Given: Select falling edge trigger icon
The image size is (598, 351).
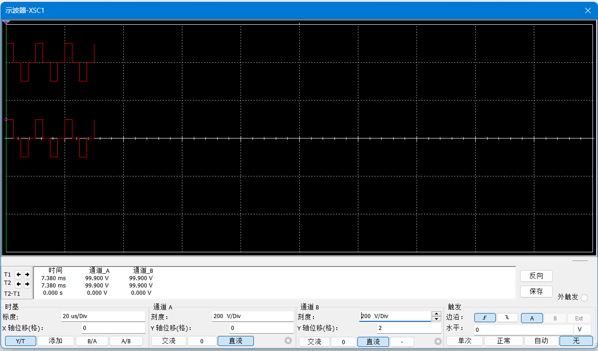Looking at the screenshot, I should click(508, 318).
